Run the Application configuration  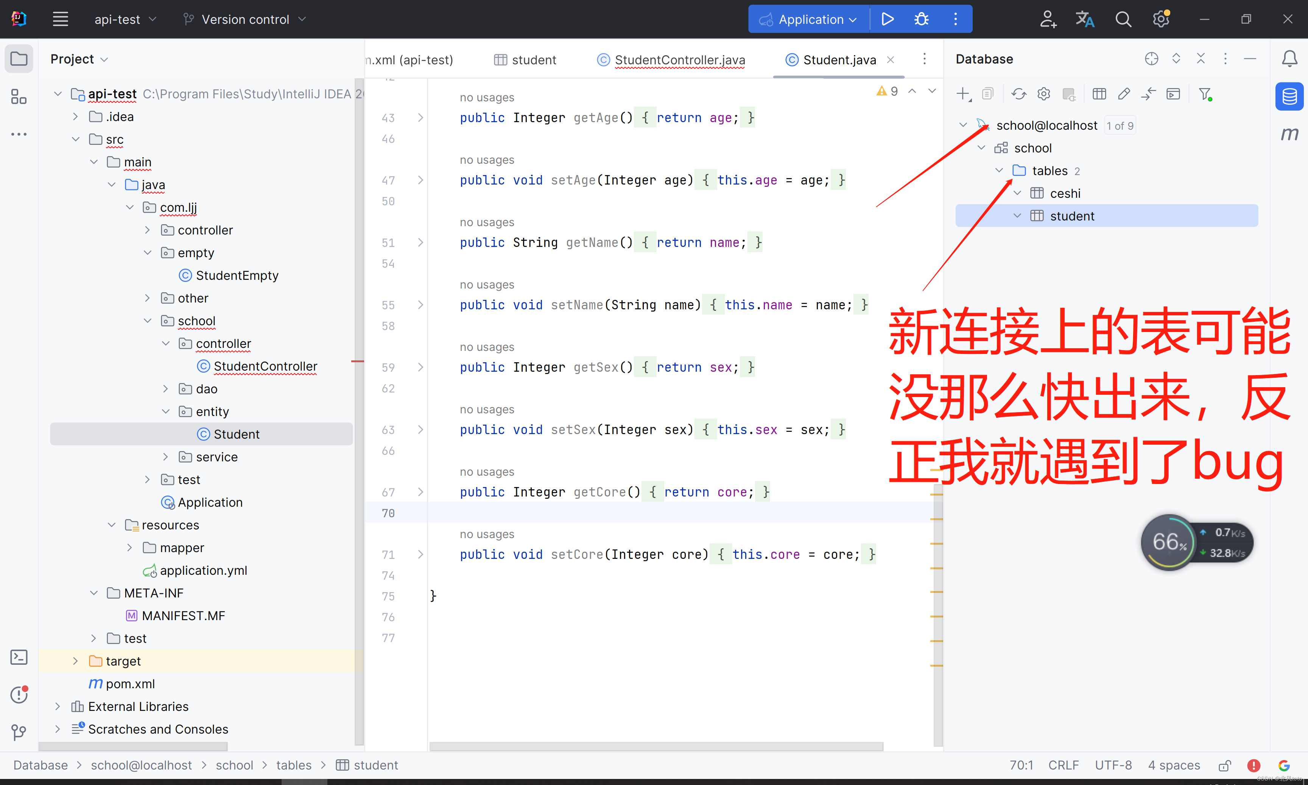(888, 20)
